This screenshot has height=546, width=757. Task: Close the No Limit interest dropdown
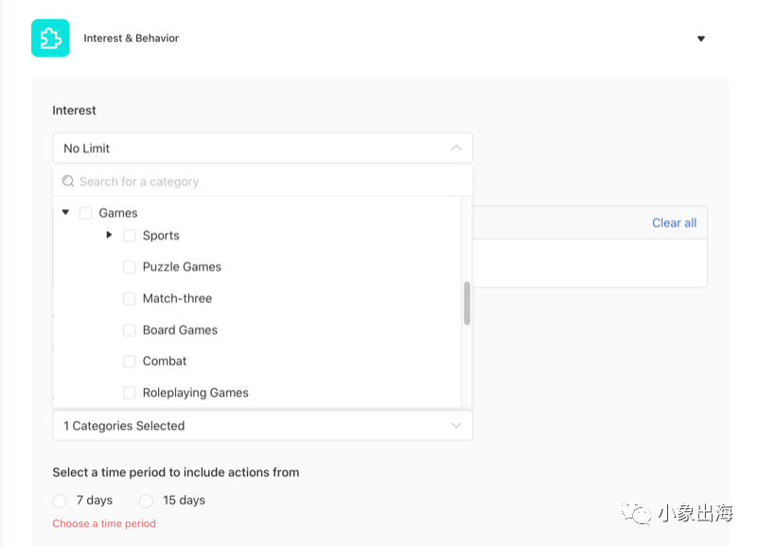[x=456, y=148]
